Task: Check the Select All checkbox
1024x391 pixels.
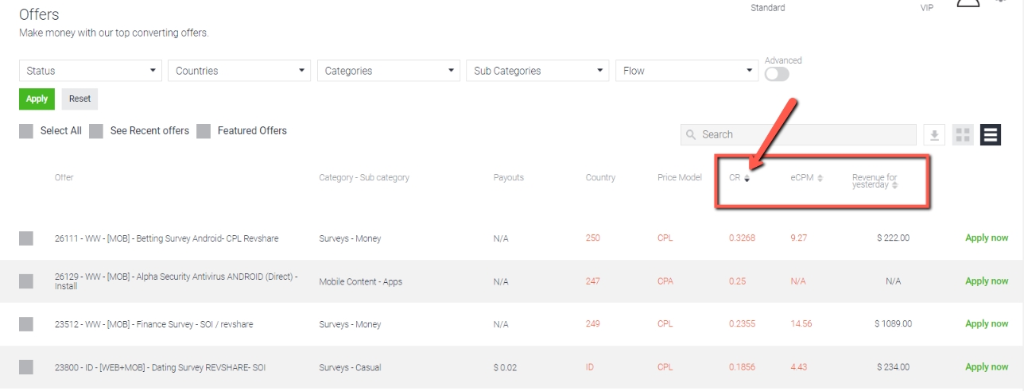Action: [x=27, y=131]
